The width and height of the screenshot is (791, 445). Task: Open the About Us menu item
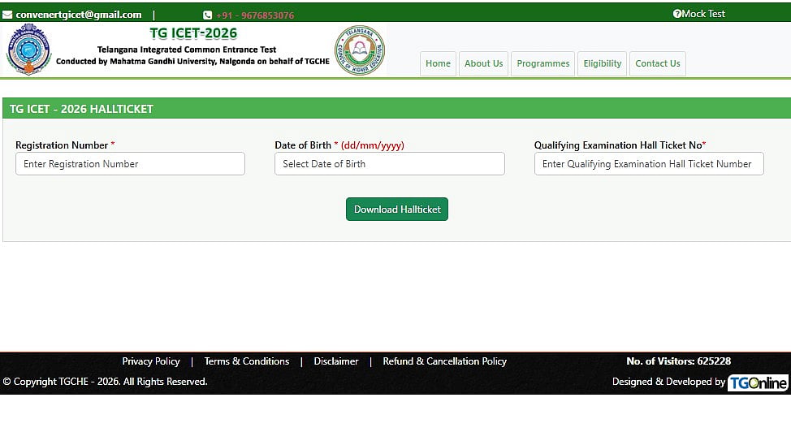point(483,63)
